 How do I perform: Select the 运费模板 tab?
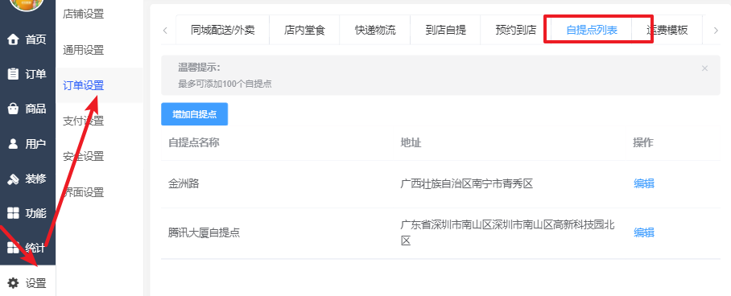667,31
